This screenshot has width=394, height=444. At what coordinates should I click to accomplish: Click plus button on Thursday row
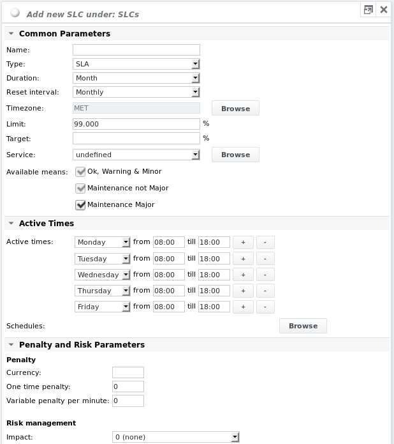(x=243, y=291)
